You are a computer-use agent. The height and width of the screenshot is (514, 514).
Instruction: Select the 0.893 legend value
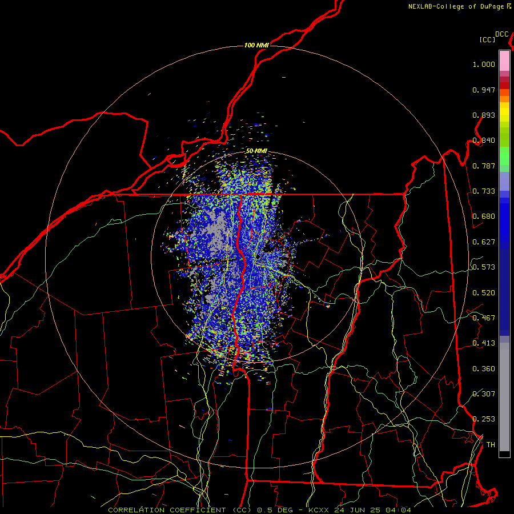pos(484,115)
